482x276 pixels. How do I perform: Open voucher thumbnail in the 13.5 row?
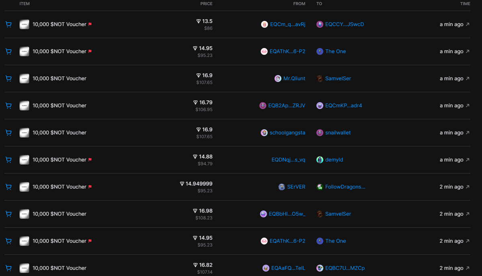pyautogui.click(x=25, y=24)
